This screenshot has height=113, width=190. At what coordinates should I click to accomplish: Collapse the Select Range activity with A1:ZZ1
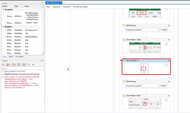[x=169, y=82]
